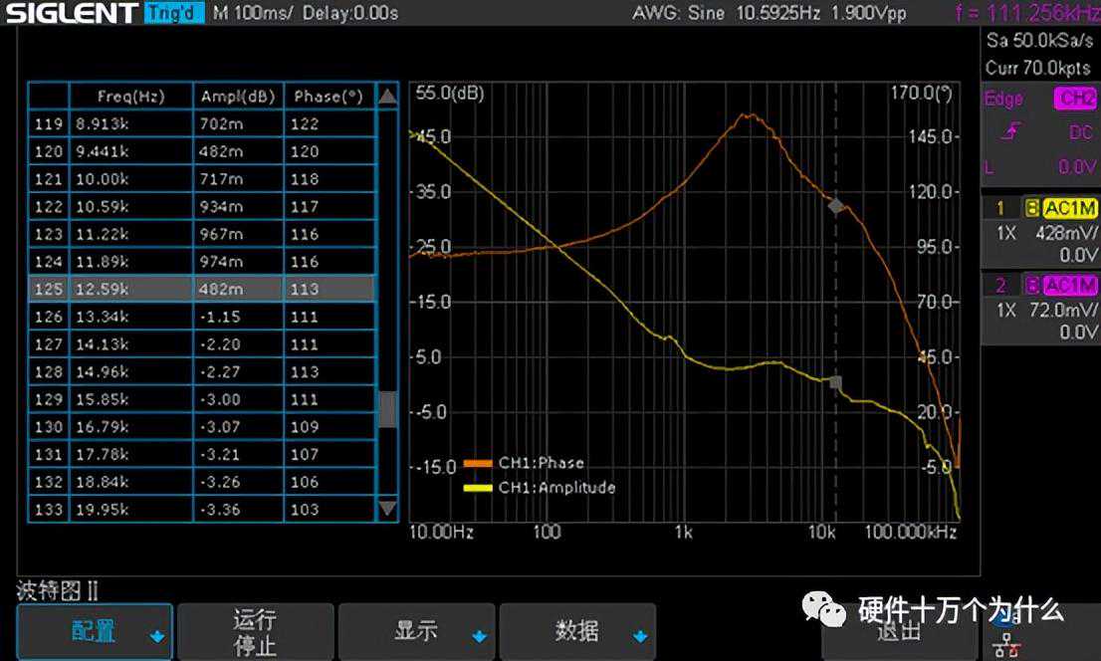Click the network status icon
The image size is (1101, 661).
coord(1007,646)
